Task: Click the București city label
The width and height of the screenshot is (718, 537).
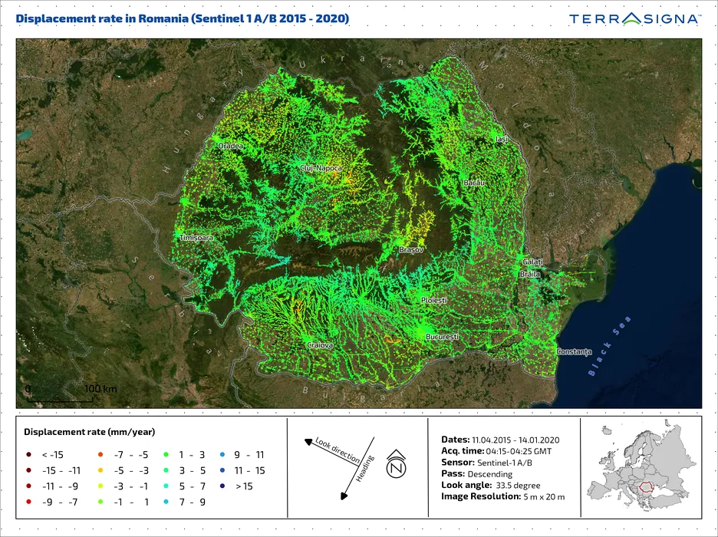Action: [x=442, y=337]
